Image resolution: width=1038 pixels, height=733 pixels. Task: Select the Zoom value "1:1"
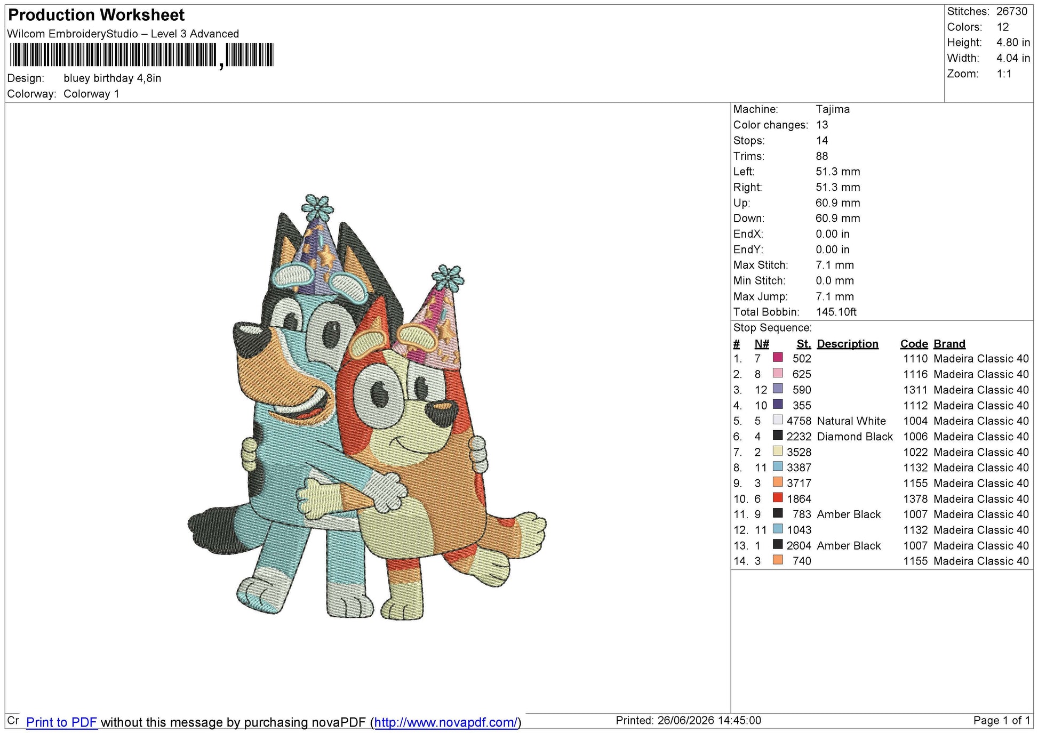point(1004,74)
